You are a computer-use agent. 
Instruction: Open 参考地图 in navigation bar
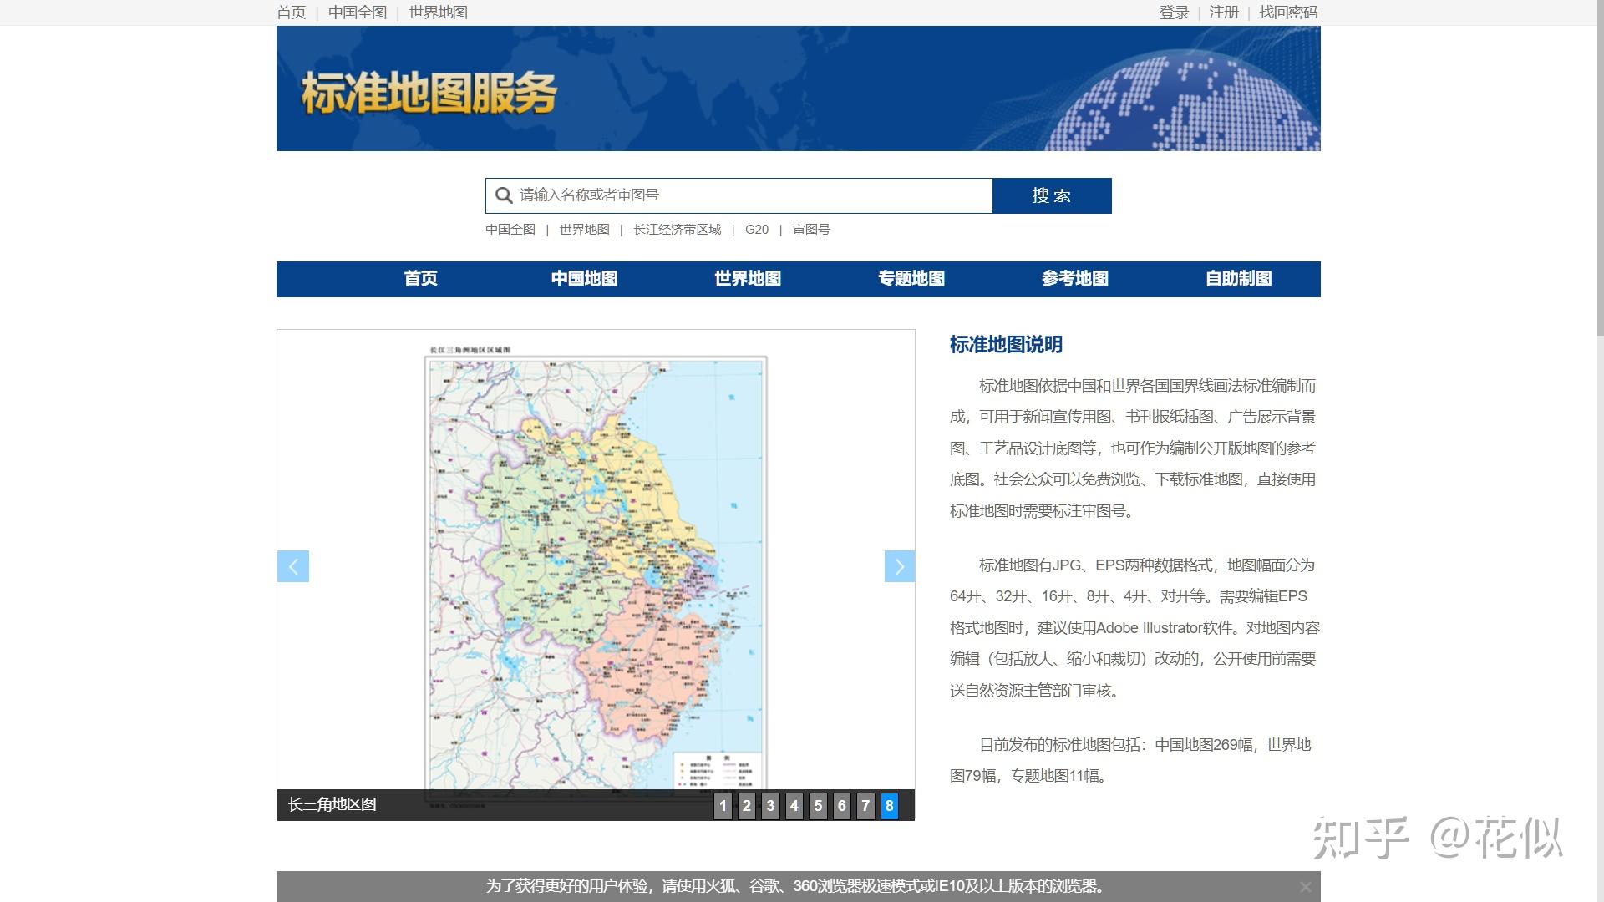point(1074,279)
